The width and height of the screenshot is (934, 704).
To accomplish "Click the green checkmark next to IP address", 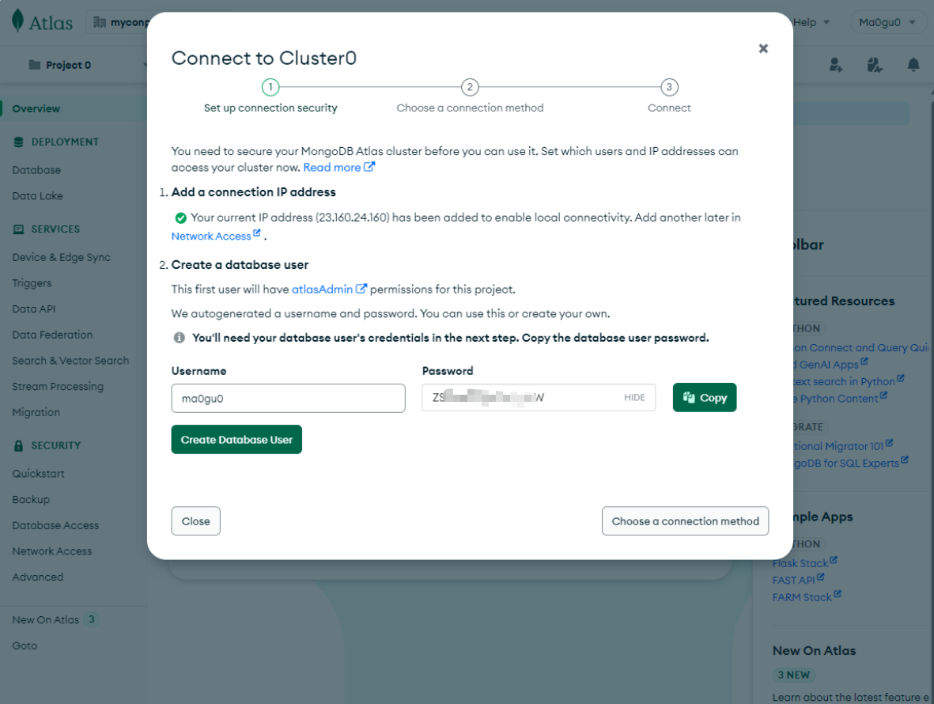I will (180, 218).
